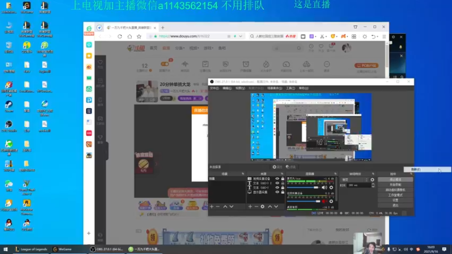Toggle visibility of the video capture device source
452x254 pixels.
[277, 179]
